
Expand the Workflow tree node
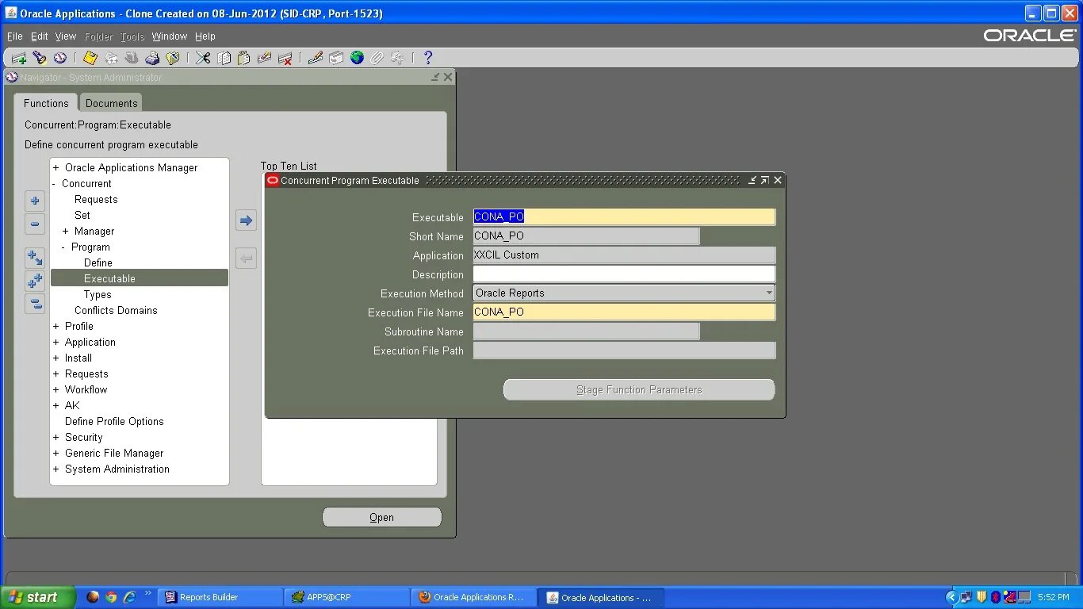point(55,389)
